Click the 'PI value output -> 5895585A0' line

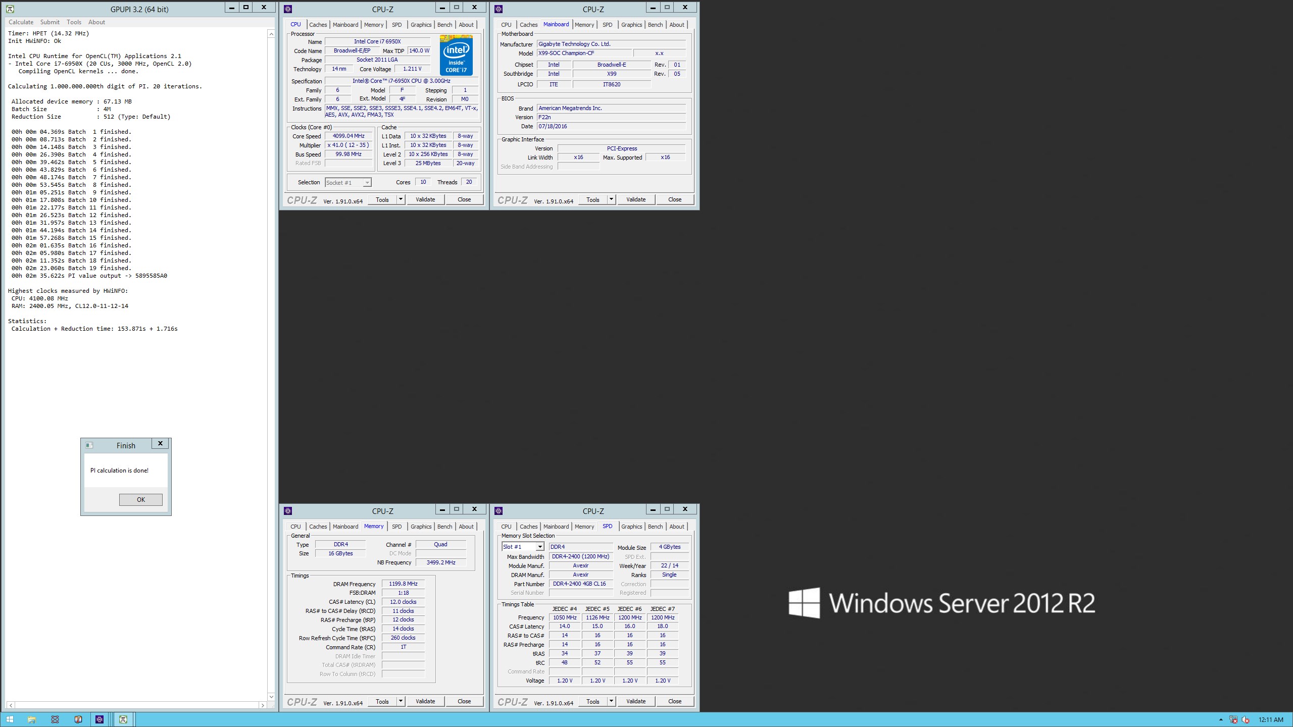(89, 276)
